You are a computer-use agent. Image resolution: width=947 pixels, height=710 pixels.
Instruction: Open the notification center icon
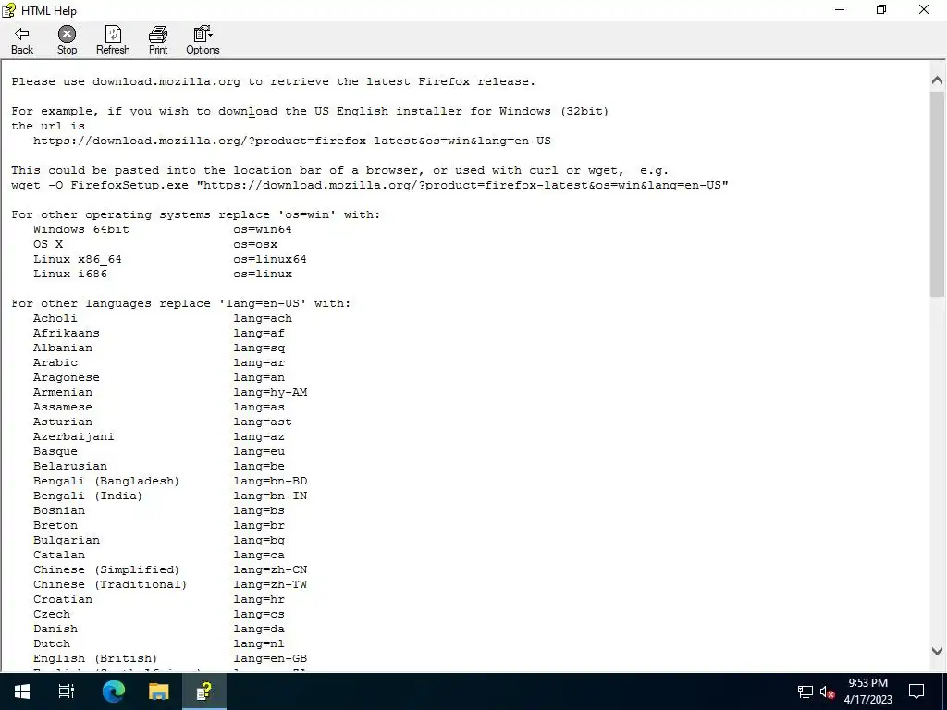[916, 692]
